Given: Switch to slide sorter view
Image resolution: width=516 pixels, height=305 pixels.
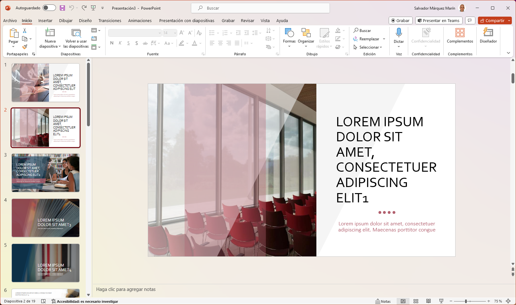Looking at the screenshot, I should [x=416, y=301].
